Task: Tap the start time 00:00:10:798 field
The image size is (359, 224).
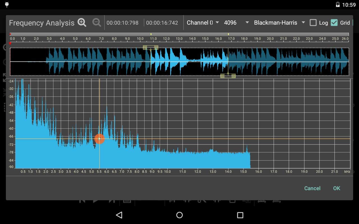Action: click(x=123, y=23)
